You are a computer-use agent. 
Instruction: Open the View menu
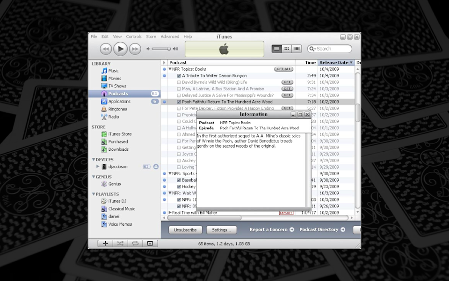tap(117, 37)
